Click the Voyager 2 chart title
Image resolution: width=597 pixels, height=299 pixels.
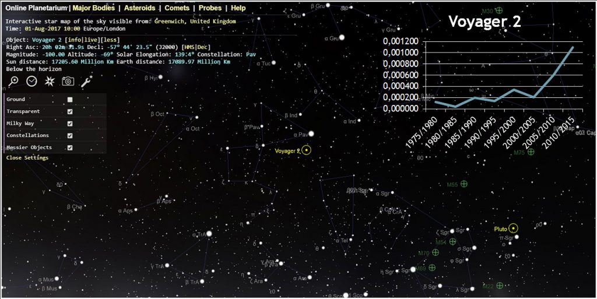tap(484, 22)
